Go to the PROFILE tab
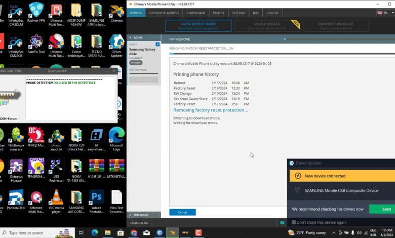 click(219, 13)
